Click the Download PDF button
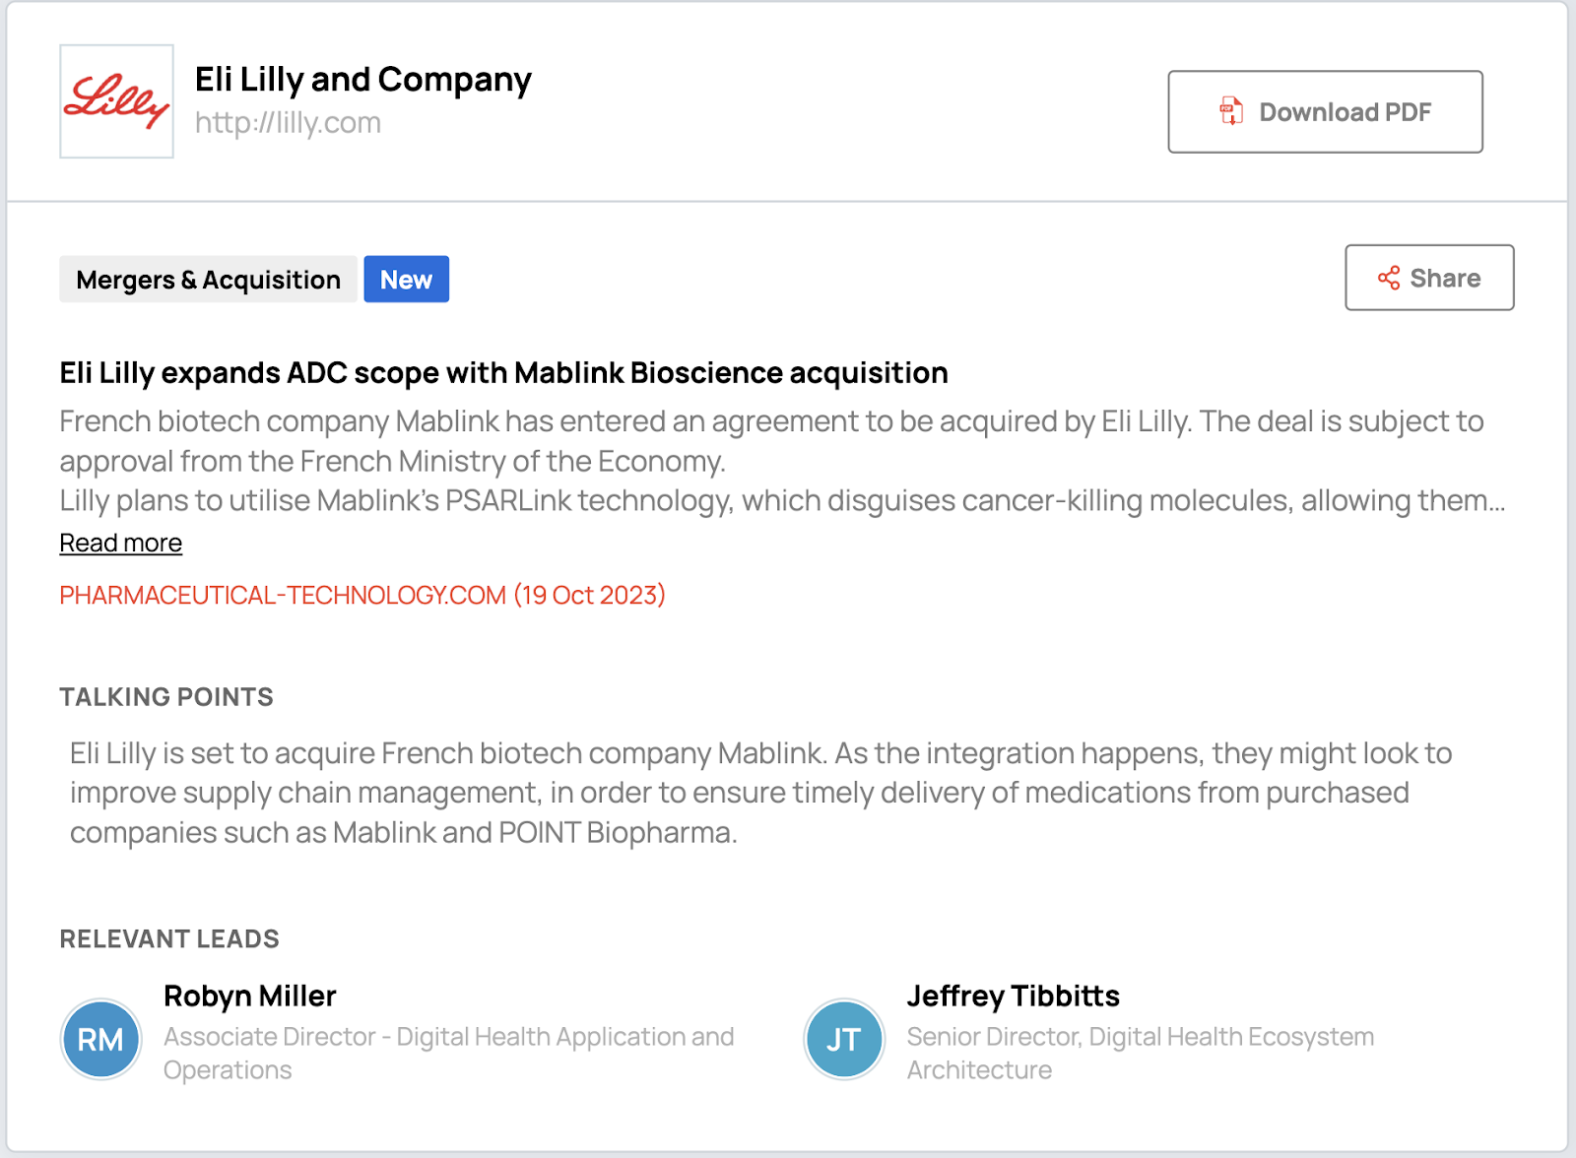The image size is (1576, 1158). pos(1324,111)
